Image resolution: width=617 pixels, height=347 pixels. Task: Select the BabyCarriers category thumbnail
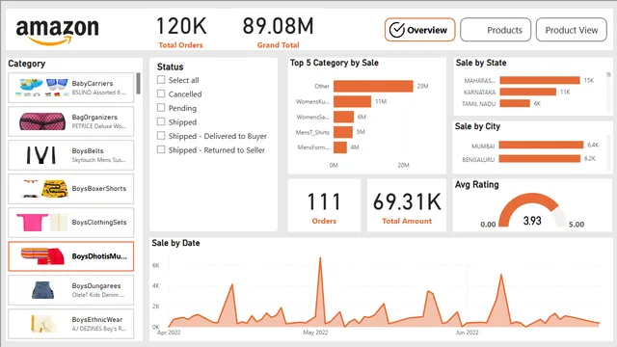pyautogui.click(x=41, y=88)
